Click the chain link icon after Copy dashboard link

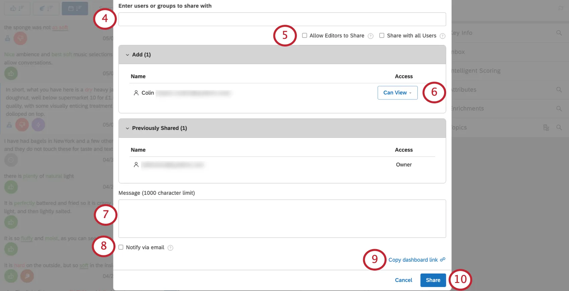click(442, 260)
